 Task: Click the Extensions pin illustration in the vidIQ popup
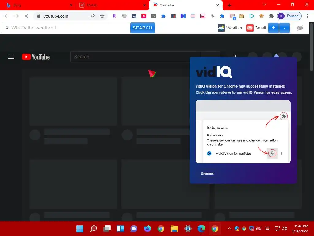(x=243, y=132)
